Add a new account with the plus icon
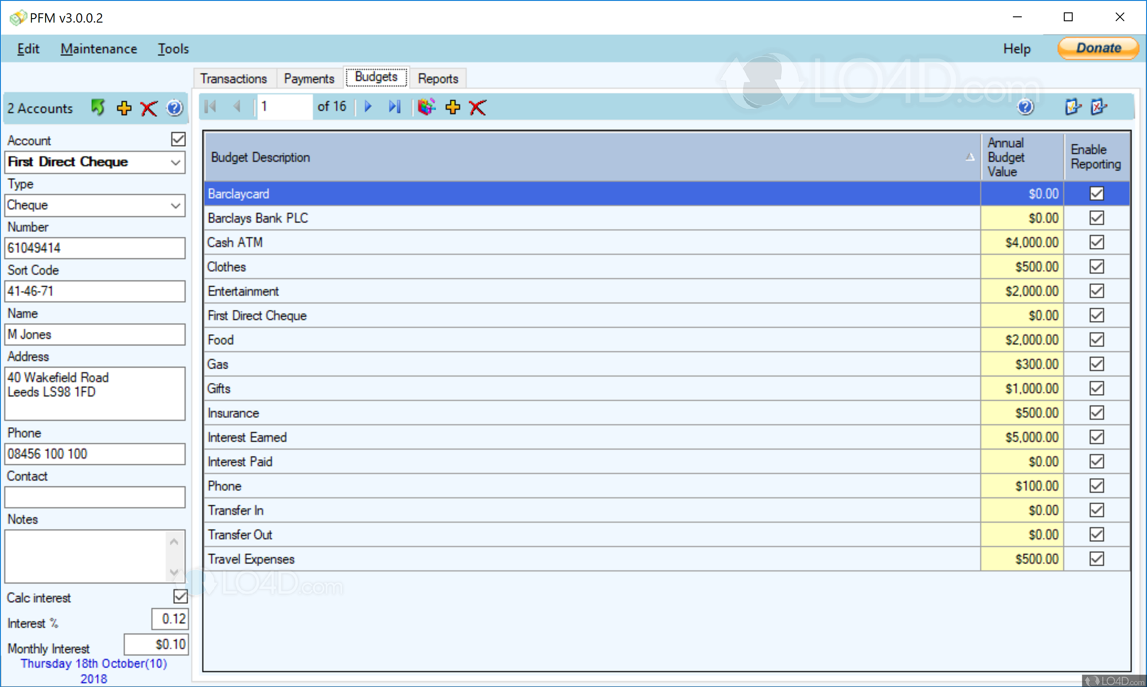This screenshot has width=1147, height=687. tap(123, 108)
